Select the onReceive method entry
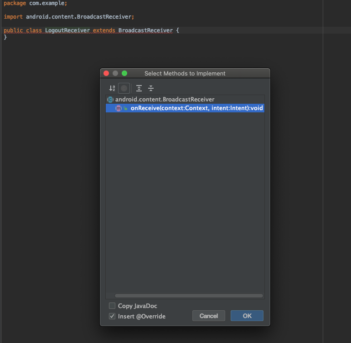The width and height of the screenshot is (351, 343). tap(185, 108)
